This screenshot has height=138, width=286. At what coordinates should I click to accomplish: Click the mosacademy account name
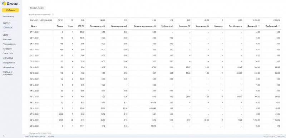click(x=8, y=16)
